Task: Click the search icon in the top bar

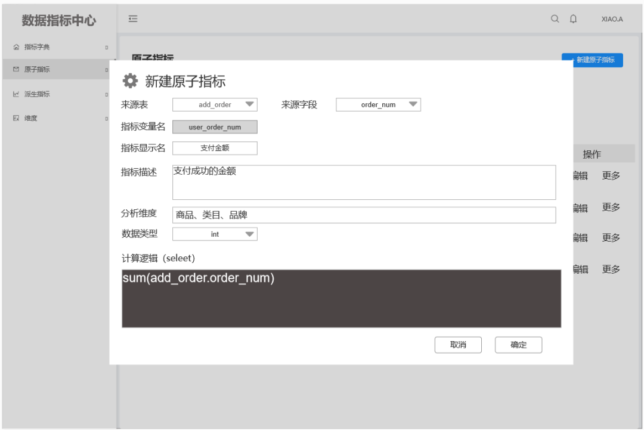Action: coord(555,18)
